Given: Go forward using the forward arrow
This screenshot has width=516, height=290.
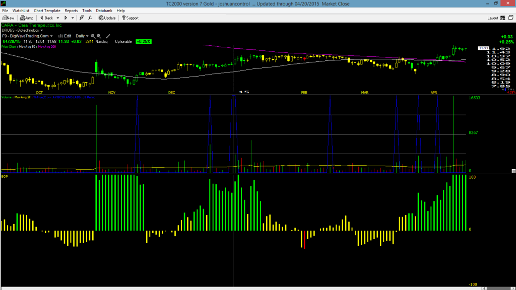Looking at the screenshot, I should click(66, 18).
